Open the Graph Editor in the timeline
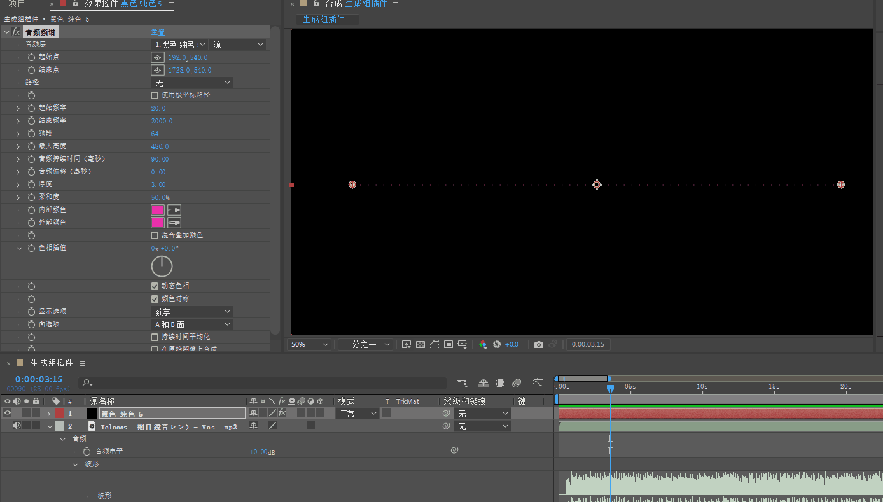This screenshot has width=883, height=502. 538,383
